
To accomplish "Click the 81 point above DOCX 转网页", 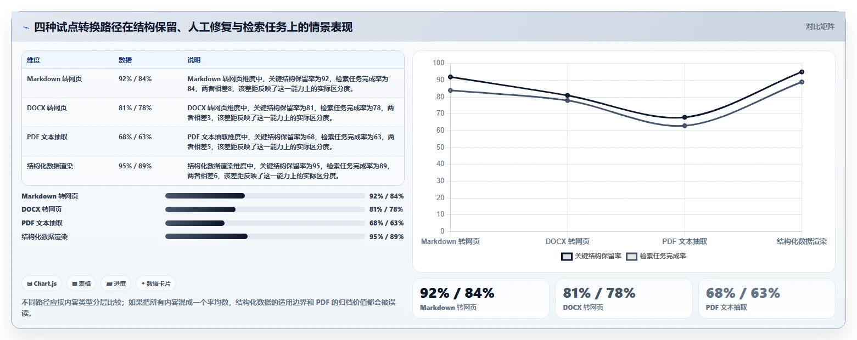I will tap(567, 95).
